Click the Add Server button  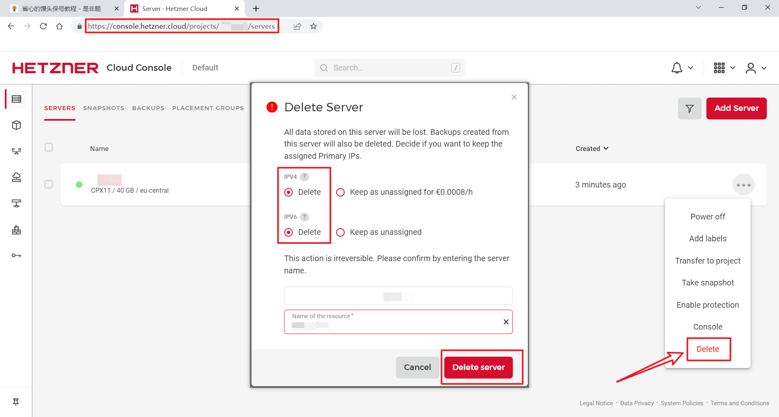coord(736,109)
